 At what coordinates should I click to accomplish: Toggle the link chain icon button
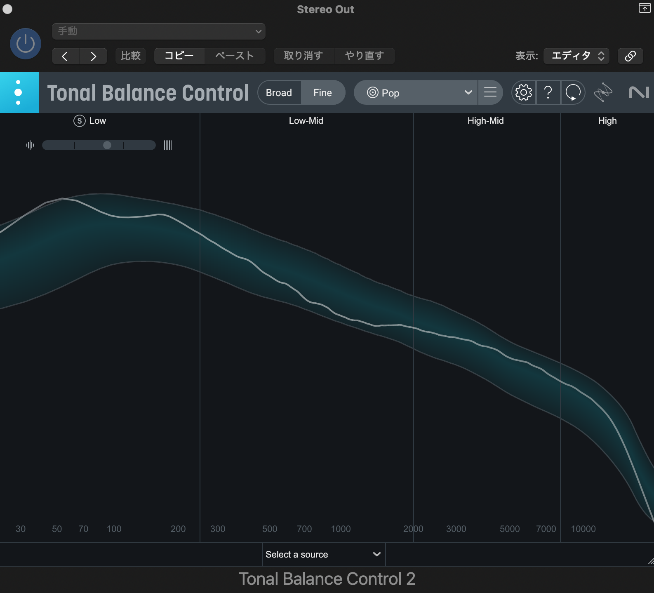point(630,56)
